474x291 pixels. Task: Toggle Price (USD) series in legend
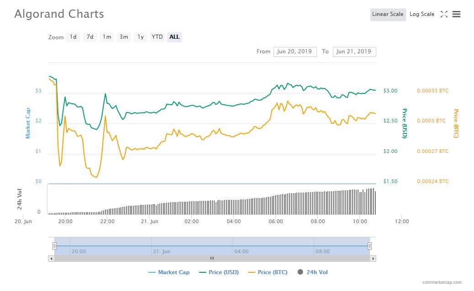(x=219, y=272)
